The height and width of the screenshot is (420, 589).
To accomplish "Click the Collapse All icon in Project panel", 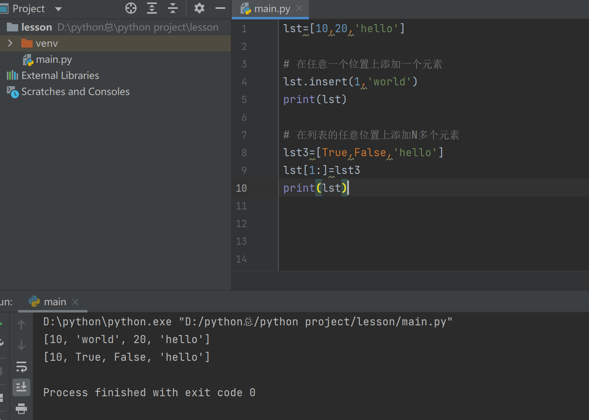I will pyautogui.click(x=173, y=8).
